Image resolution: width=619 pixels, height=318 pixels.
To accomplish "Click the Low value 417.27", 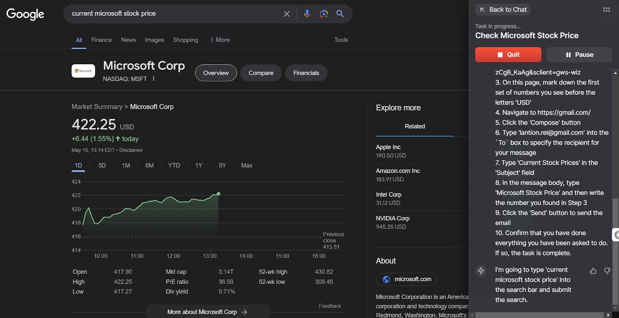I will (123, 292).
